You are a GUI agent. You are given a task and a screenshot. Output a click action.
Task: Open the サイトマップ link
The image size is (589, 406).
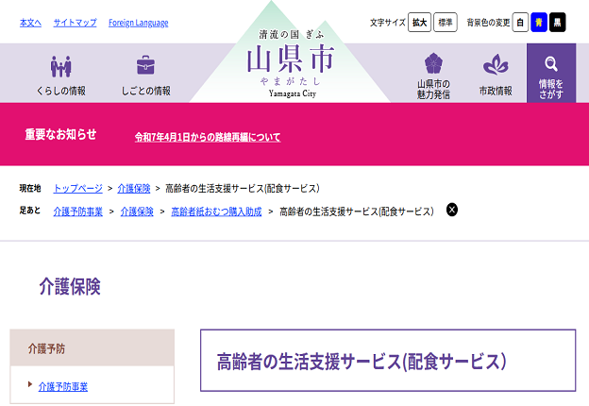click(x=75, y=23)
